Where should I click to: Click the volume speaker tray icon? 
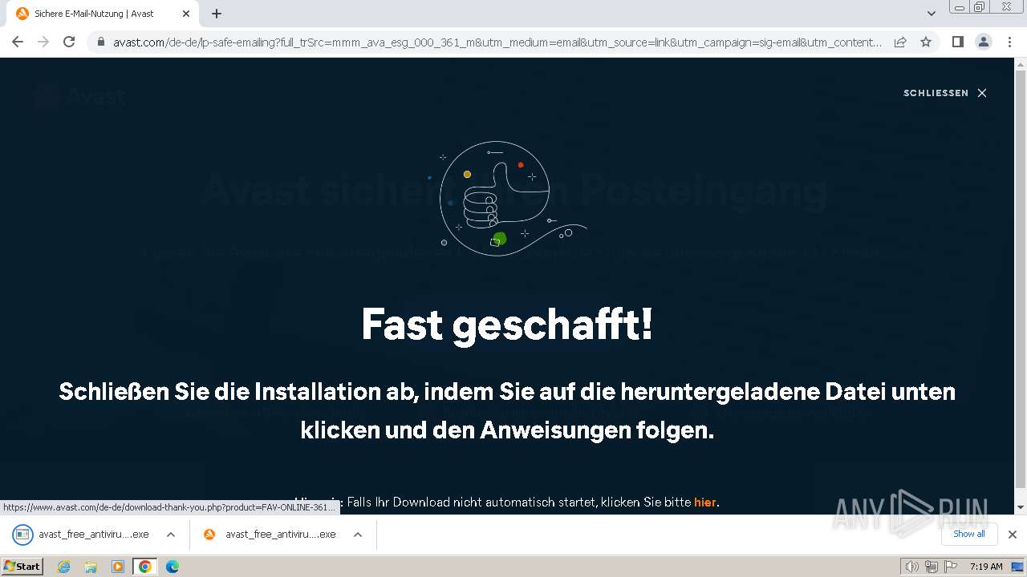[x=912, y=567]
